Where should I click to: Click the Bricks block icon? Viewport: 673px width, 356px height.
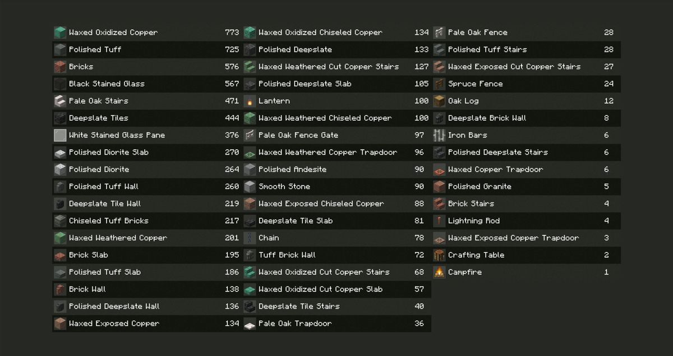coord(60,67)
